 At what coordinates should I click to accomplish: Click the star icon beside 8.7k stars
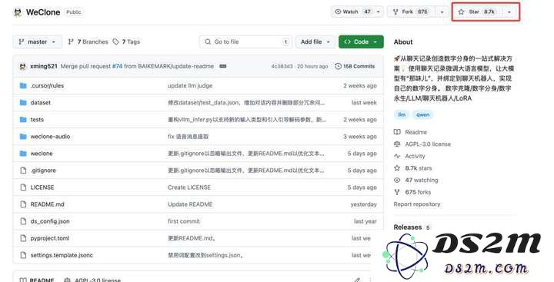click(397, 168)
